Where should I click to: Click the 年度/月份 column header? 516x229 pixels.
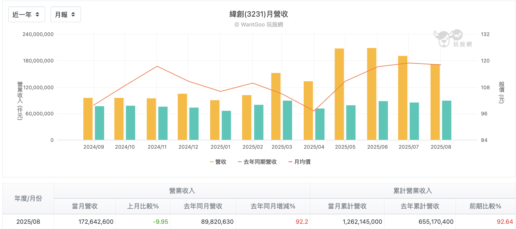point(28,199)
